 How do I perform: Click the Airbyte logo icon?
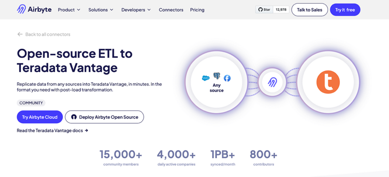click(x=21, y=10)
